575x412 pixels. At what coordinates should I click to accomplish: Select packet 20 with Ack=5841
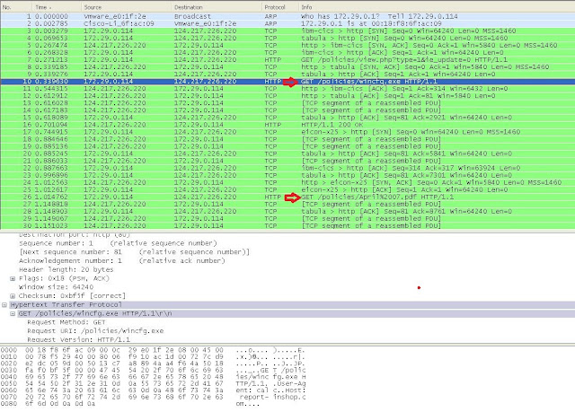(x=287, y=153)
